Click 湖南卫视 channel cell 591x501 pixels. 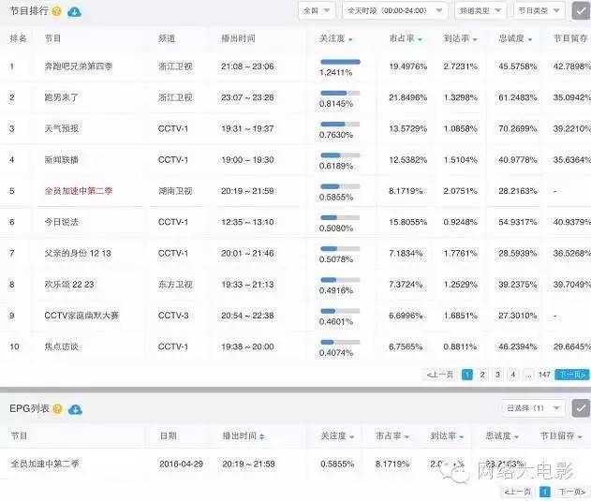(x=175, y=191)
